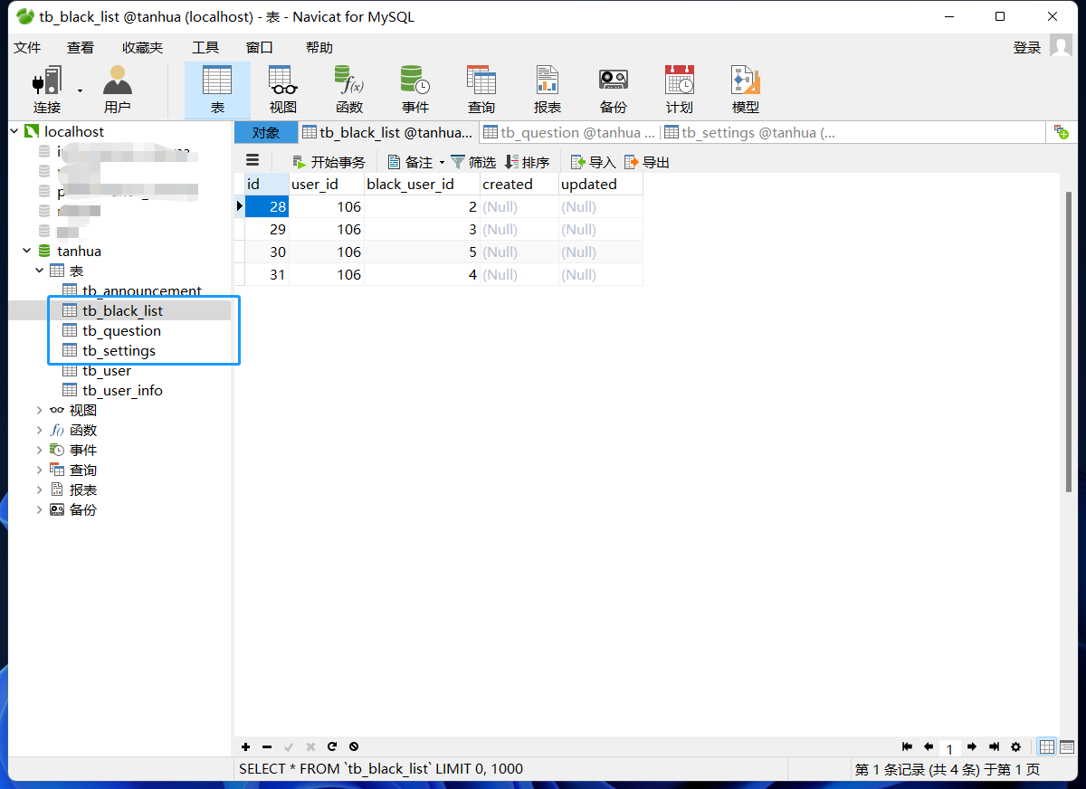
Task: Open the 报表 (Report) toolbar button
Action: [548, 90]
